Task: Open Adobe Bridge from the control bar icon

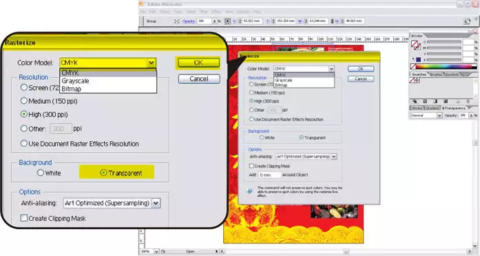Action: tap(467, 21)
